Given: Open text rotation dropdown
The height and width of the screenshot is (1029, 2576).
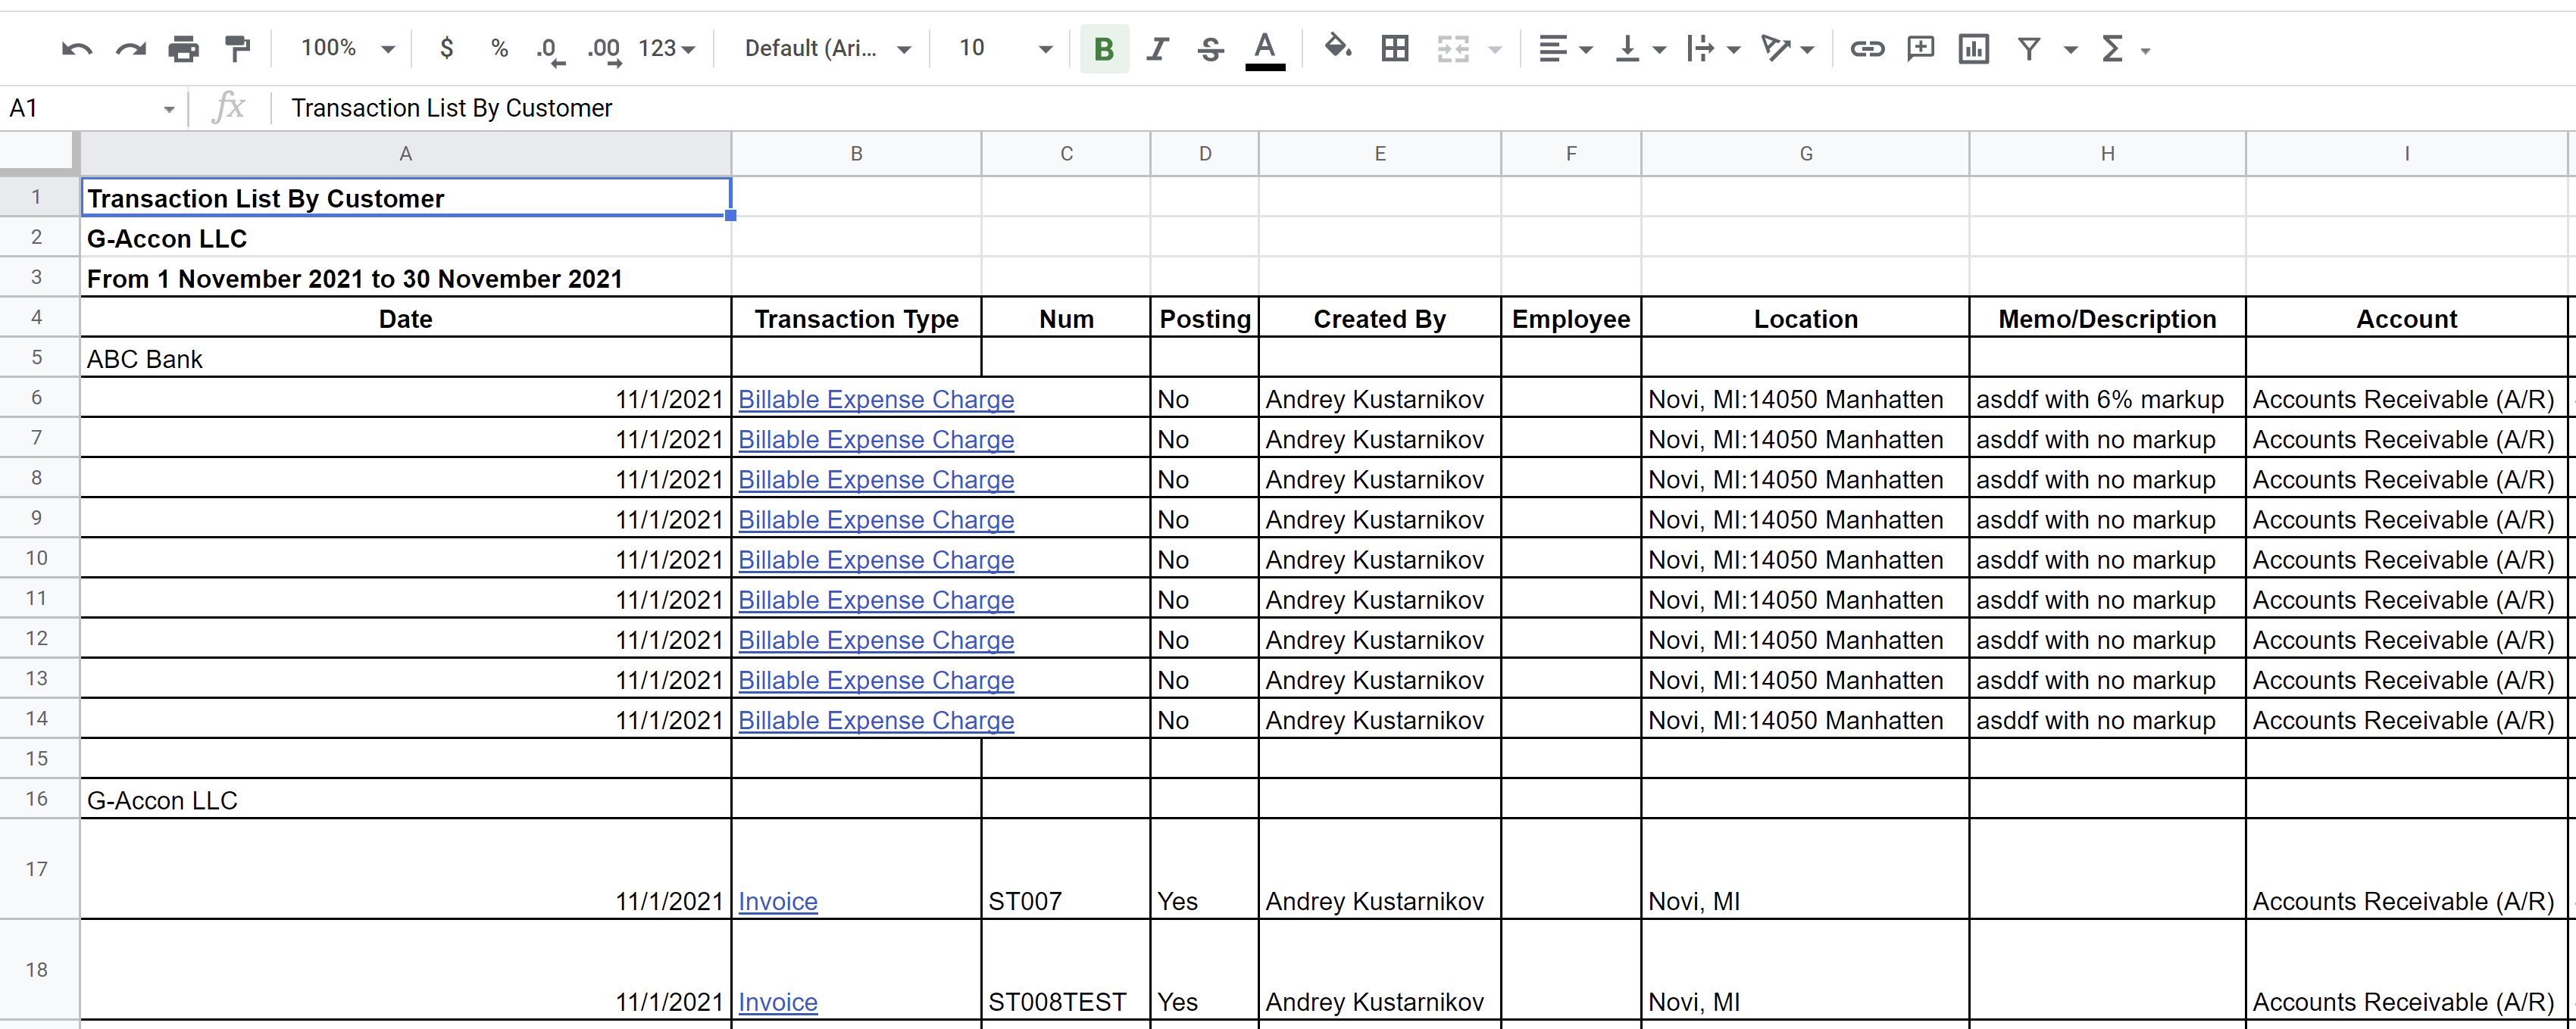Looking at the screenshot, I should click(x=1787, y=48).
